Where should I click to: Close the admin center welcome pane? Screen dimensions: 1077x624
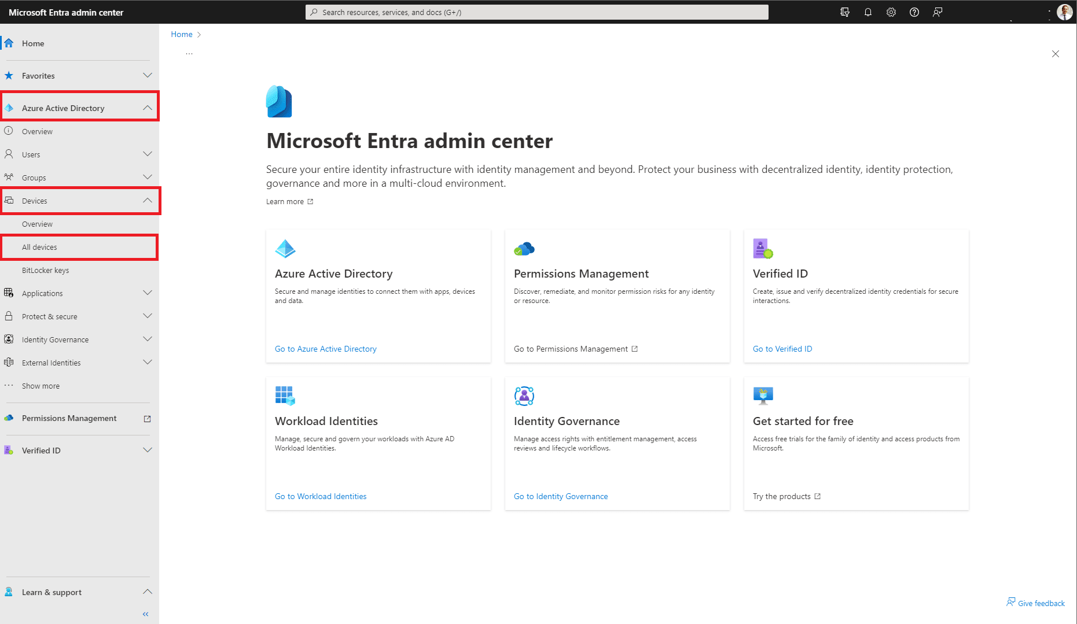point(1056,54)
